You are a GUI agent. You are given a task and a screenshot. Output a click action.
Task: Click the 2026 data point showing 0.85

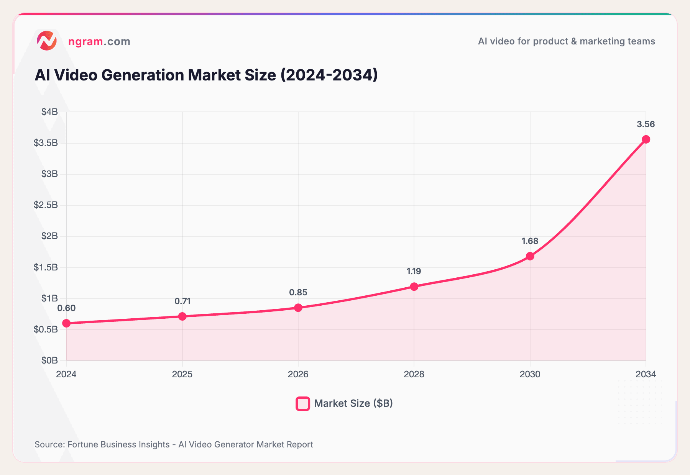coord(298,307)
